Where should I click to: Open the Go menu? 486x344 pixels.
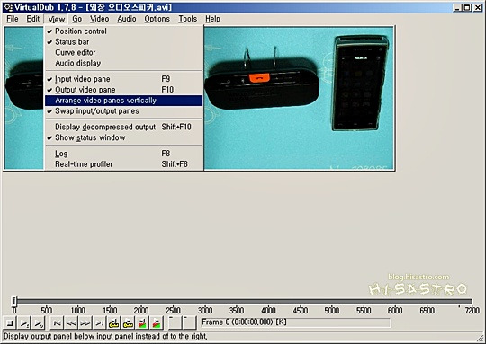coord(76,19)
